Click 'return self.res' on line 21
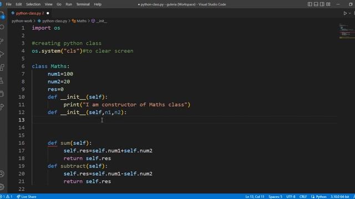 point(87,181)
